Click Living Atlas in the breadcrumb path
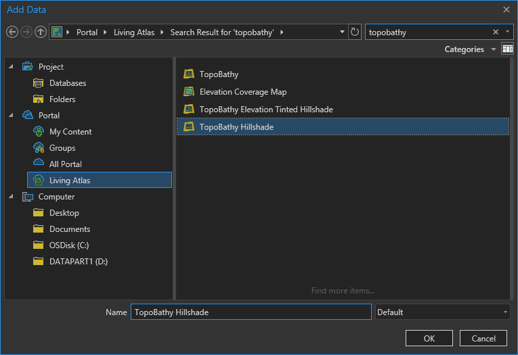The width and height of the screenshot is (518, 355). point(134,32)
